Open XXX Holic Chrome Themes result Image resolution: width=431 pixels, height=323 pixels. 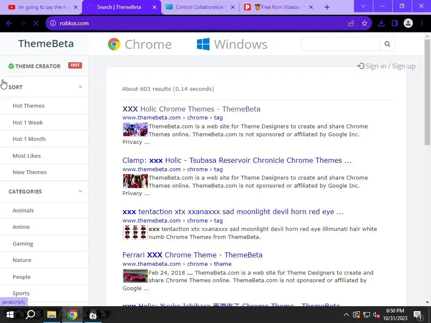[x=192, y=109]
